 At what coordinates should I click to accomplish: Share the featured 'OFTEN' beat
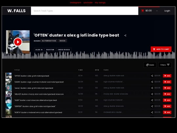click(125, 35)
